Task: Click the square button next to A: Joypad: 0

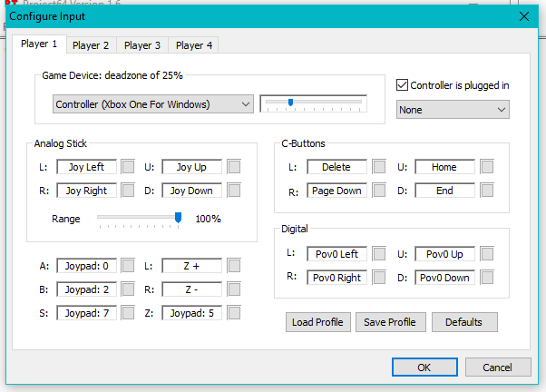Action: pos(128,266)
